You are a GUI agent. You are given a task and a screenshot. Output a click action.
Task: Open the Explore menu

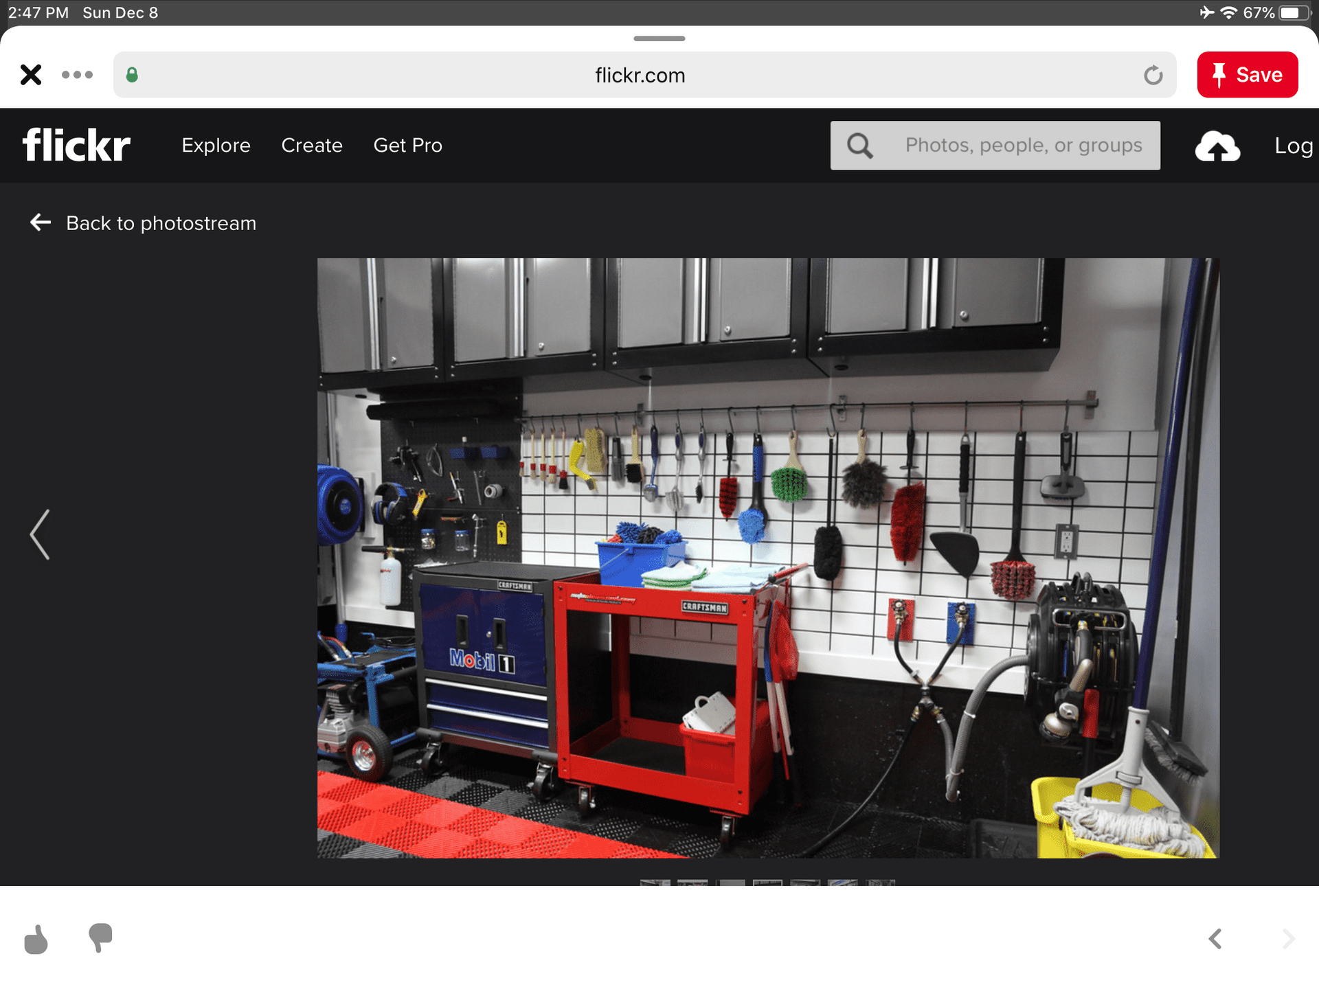(216, 146)
